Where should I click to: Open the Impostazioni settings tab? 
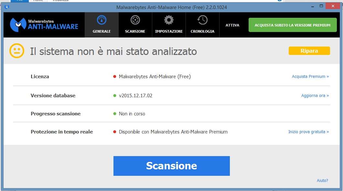coord(169,25)
